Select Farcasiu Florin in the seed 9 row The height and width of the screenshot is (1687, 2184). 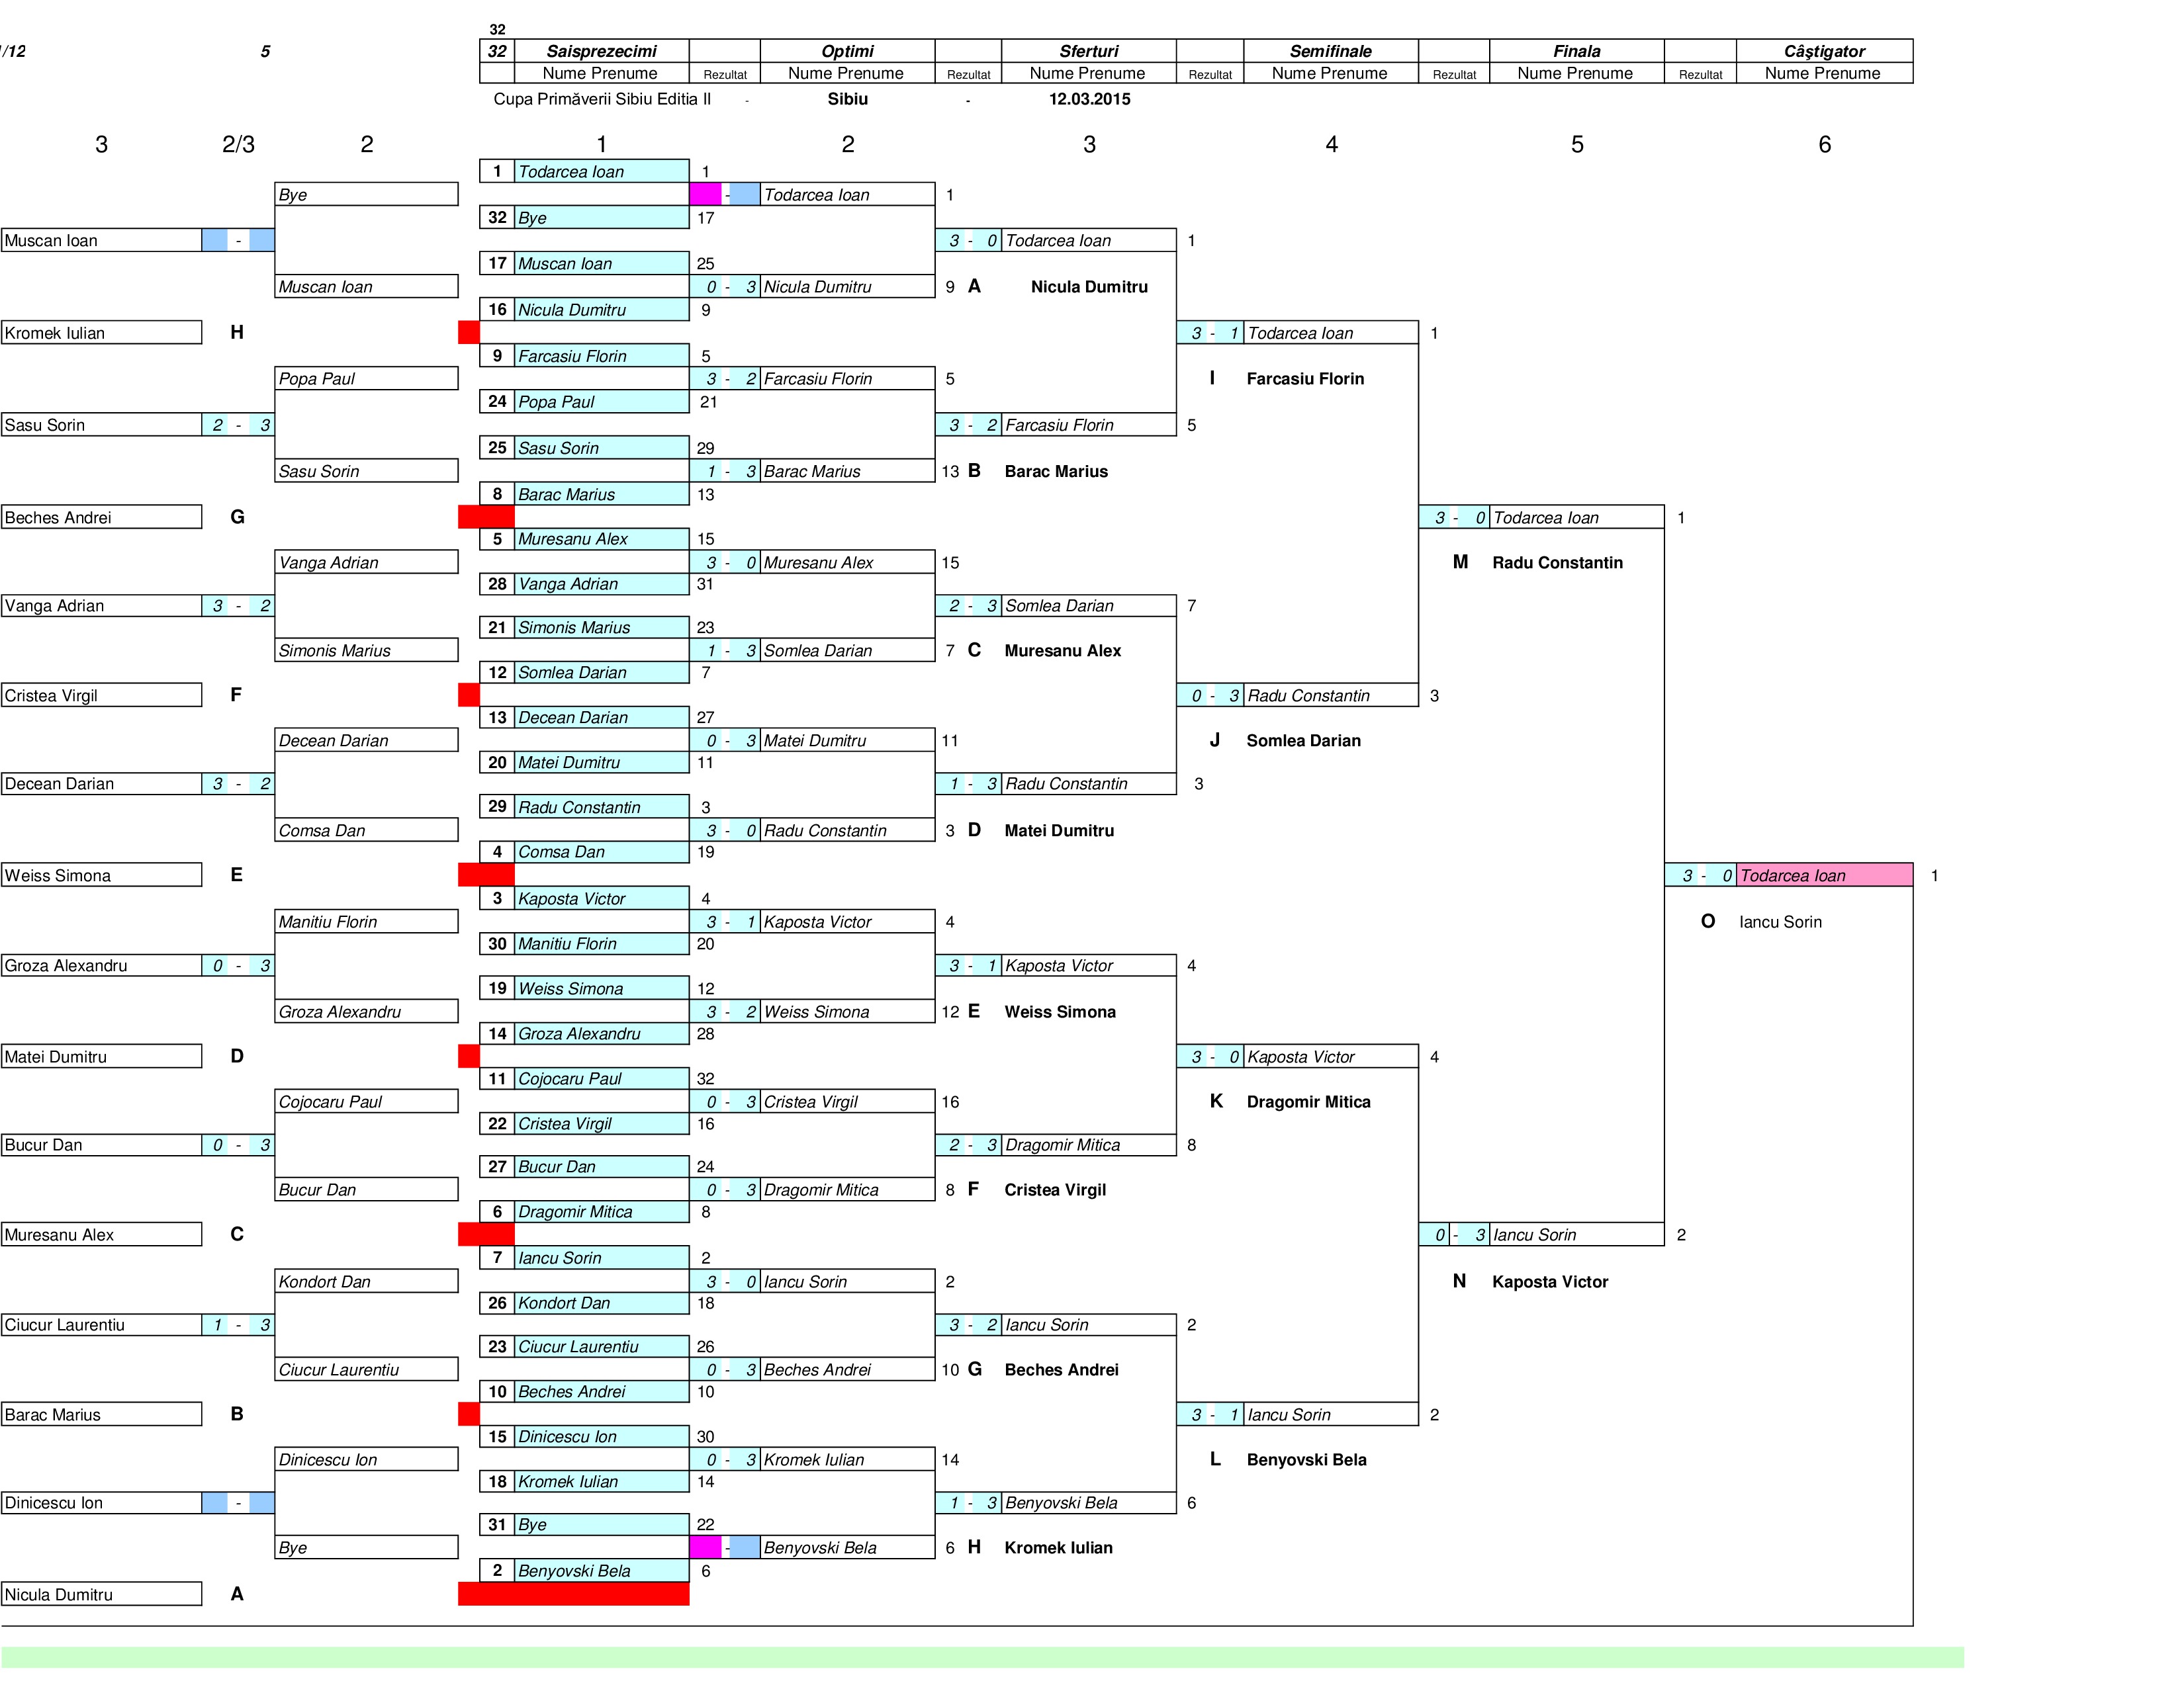(601, 356)
